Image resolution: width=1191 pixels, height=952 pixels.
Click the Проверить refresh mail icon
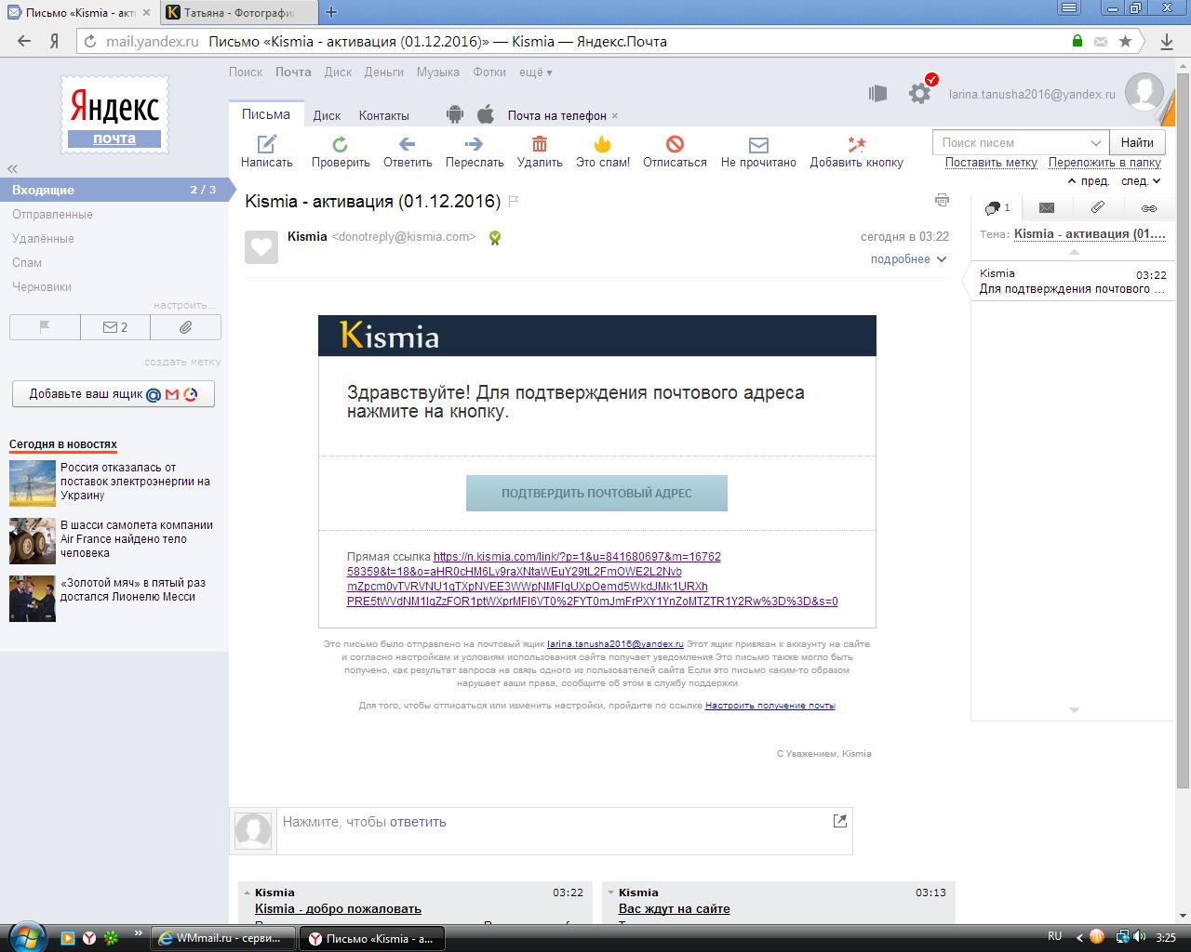click(x=341, y=144)
